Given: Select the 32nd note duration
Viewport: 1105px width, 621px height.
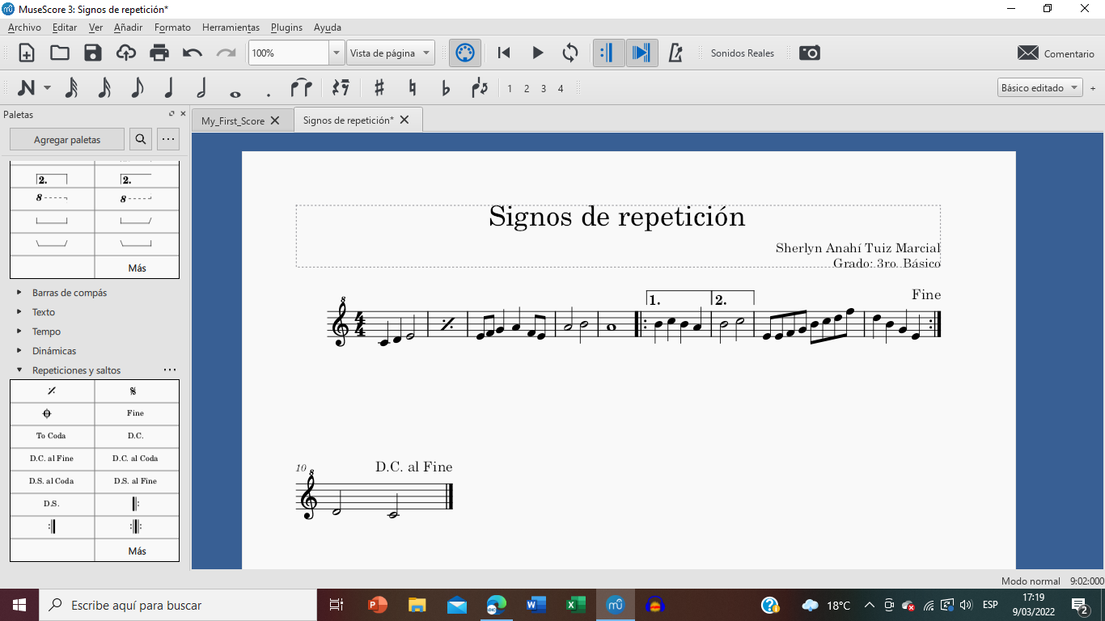Looking at the screenshot, I should pyautogui.click(x=71, y=88).
